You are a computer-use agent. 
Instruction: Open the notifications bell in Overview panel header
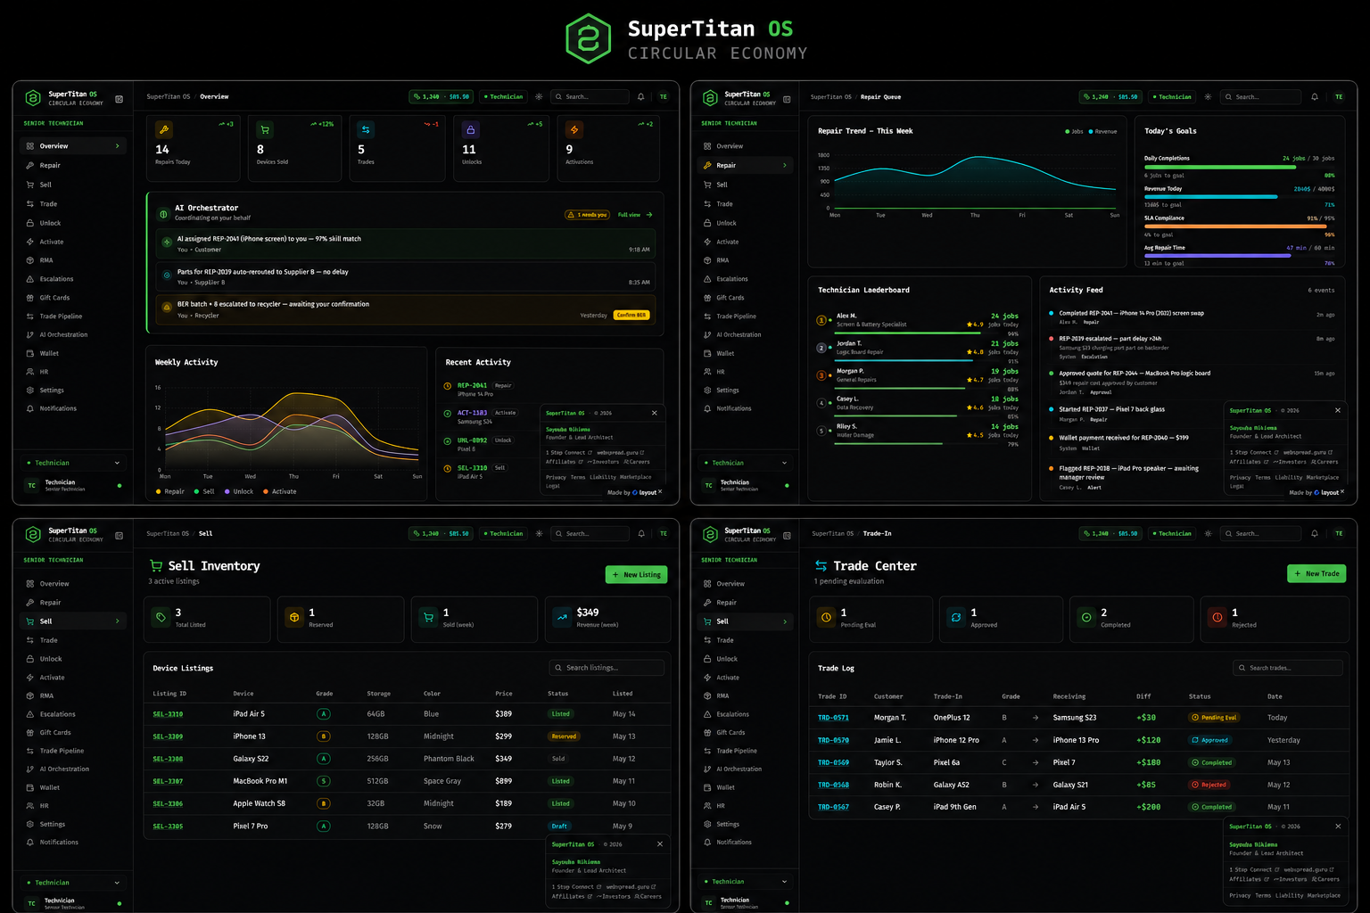click(x=640, y=96)
